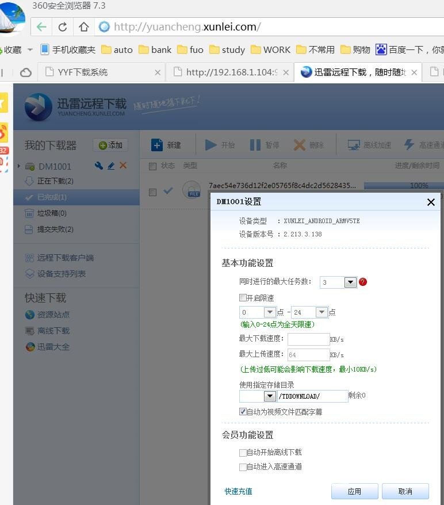Click the FILE disc icon of task
444x505 pixels.
click(192, 190)
